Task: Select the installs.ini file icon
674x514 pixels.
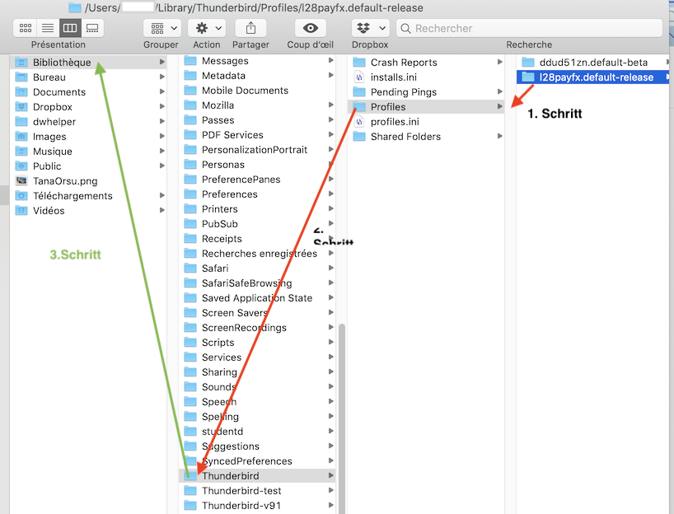Action: click(359, 77)
